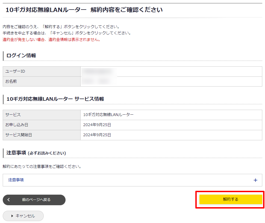Click the サービス row label

pyautogui.click(x=42, y=115)
